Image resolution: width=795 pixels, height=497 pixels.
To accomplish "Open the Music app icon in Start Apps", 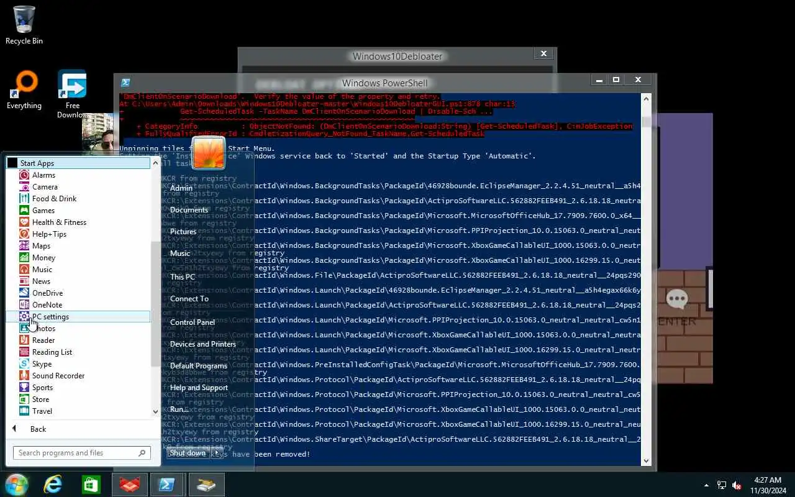I will click(24, 270).
